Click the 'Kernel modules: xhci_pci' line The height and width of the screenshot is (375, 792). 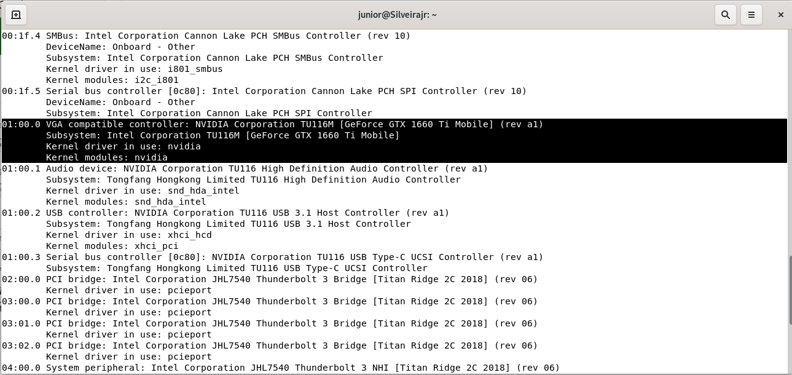112,246
